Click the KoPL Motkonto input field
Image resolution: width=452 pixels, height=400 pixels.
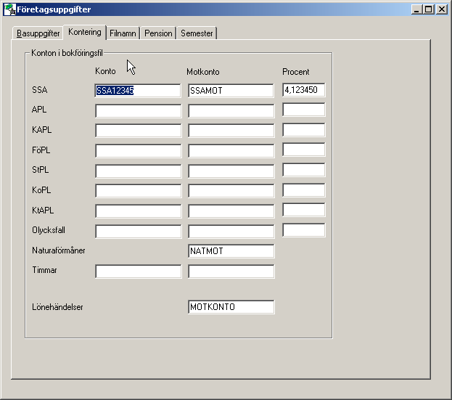231,191
